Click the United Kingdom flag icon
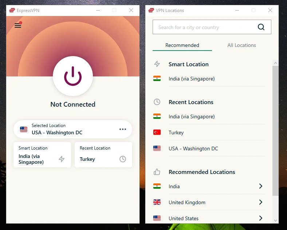Image resolution: width=287 pixels, height=230 pixels. click(157, 202)
